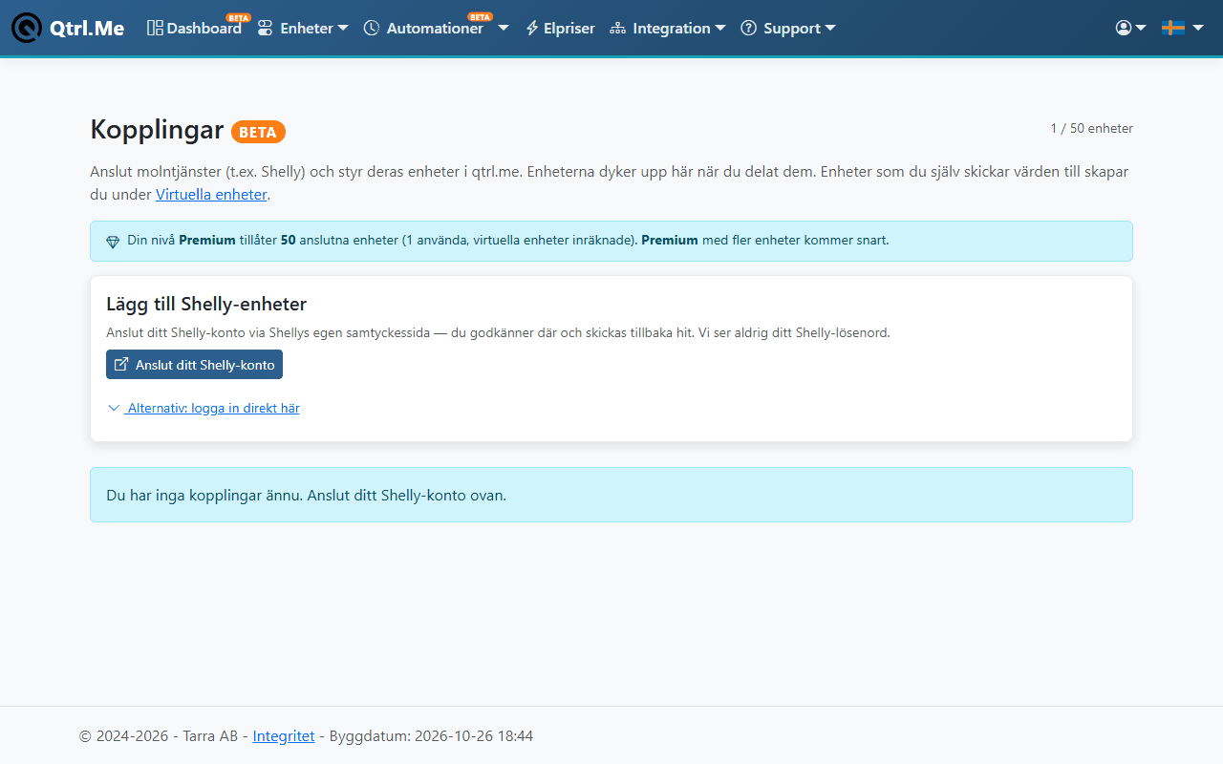The height and width of the screenshot is (764, 1223).
Task: Open the Swedish flag language selector
Action: coord(1182,28)
